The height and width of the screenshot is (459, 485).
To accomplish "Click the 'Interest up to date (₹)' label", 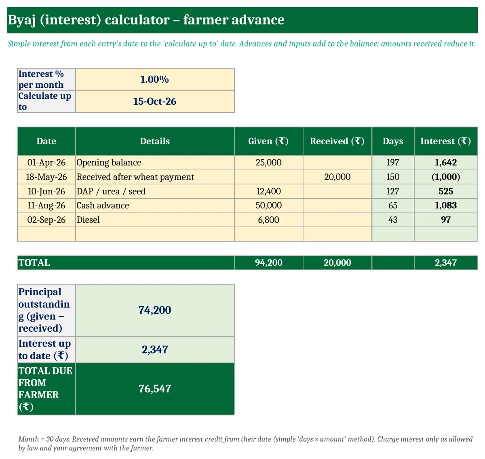I will point(46,350).
